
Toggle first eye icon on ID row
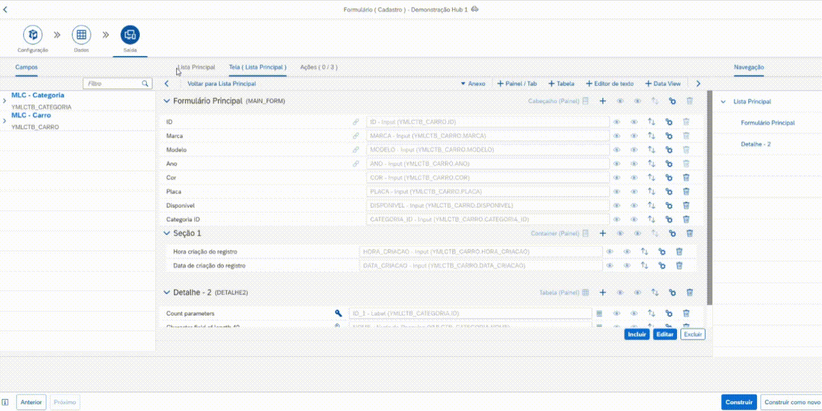pyautogui.click(x=616, y=122)
